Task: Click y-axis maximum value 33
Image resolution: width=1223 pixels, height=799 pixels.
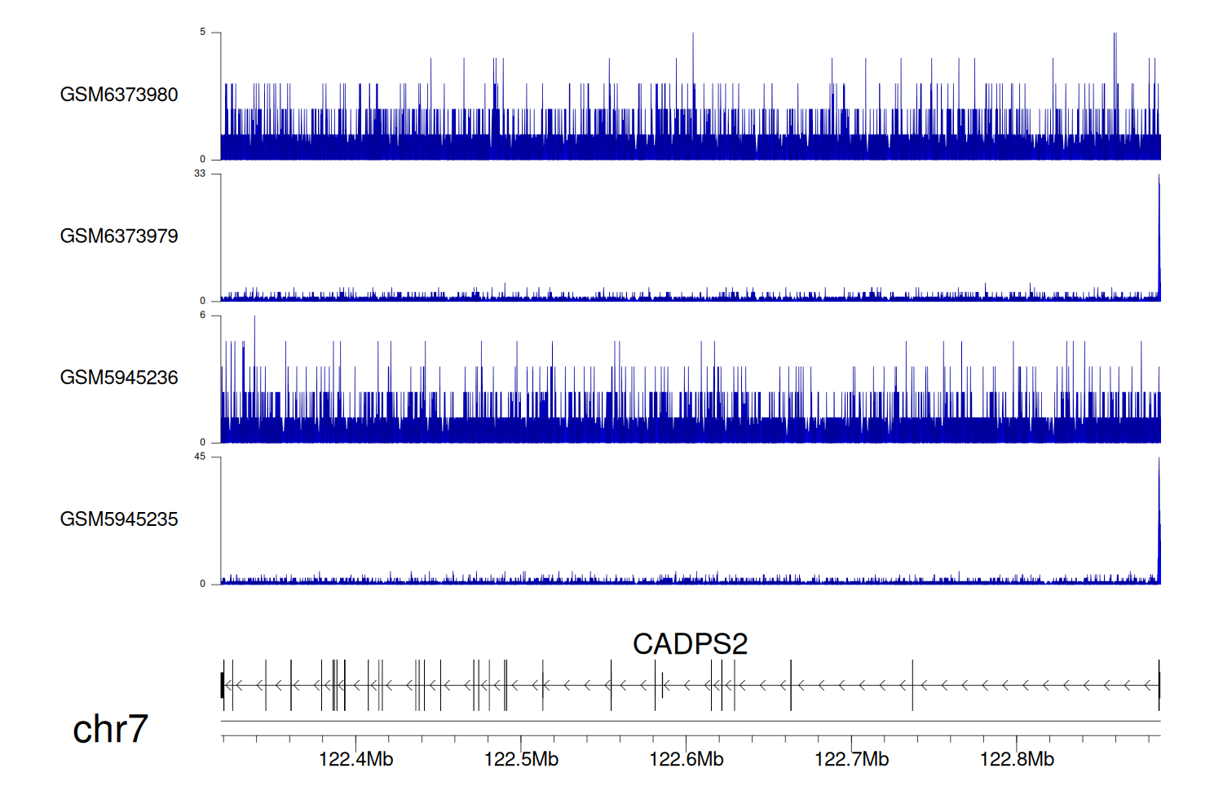Action: click(x=200, y=174)
